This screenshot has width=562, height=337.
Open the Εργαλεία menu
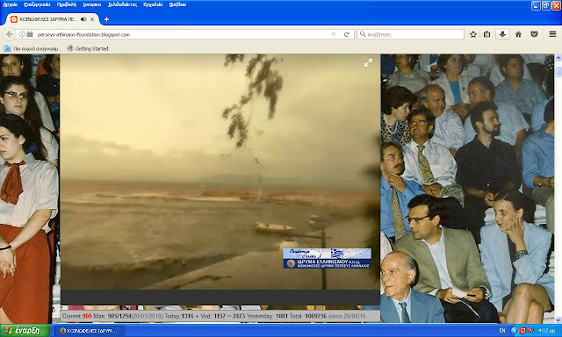(153, 4)
